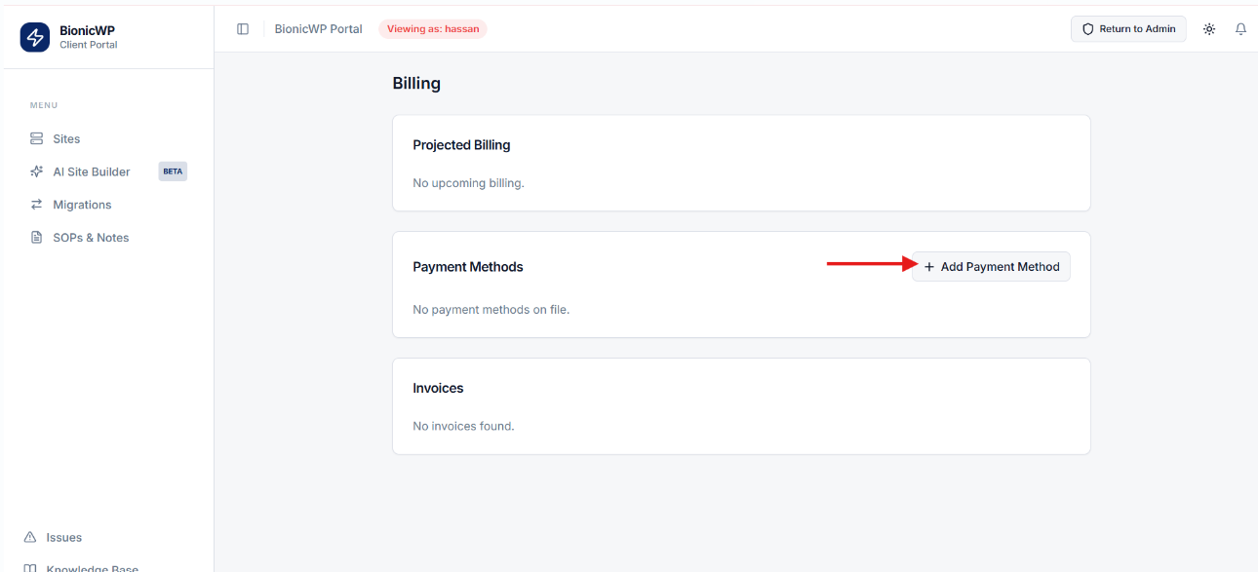Switch theme with the sun icon
The image size is (1258, 572).
[1209, 29]
